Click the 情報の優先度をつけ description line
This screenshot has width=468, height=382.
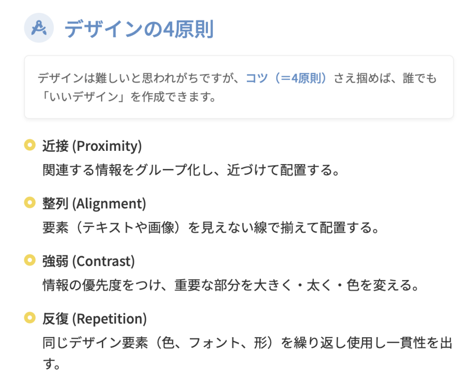[231, 285]
